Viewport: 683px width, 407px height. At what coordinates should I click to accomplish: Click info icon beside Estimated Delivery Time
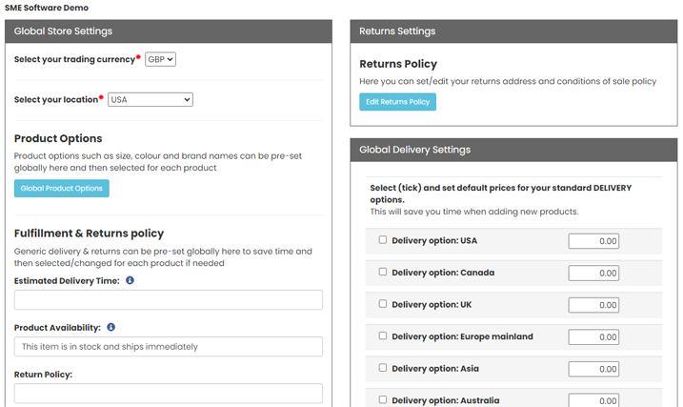(130, 280)
